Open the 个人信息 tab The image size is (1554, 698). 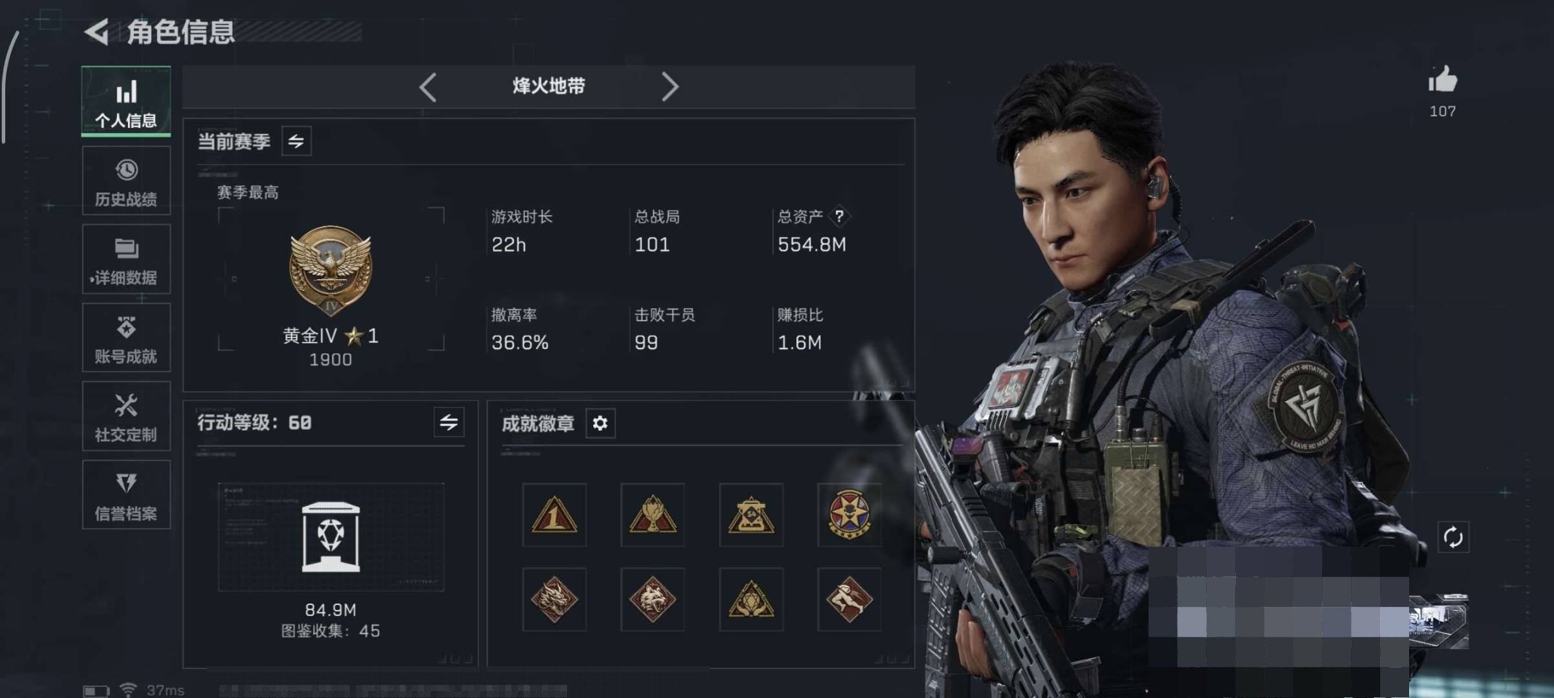point(126,101)
